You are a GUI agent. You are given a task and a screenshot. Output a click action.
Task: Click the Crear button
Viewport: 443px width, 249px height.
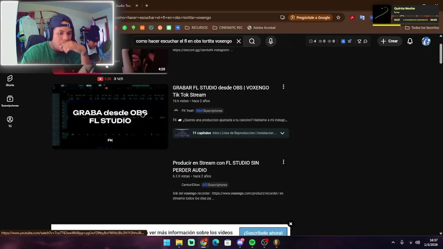pos(389,41)
